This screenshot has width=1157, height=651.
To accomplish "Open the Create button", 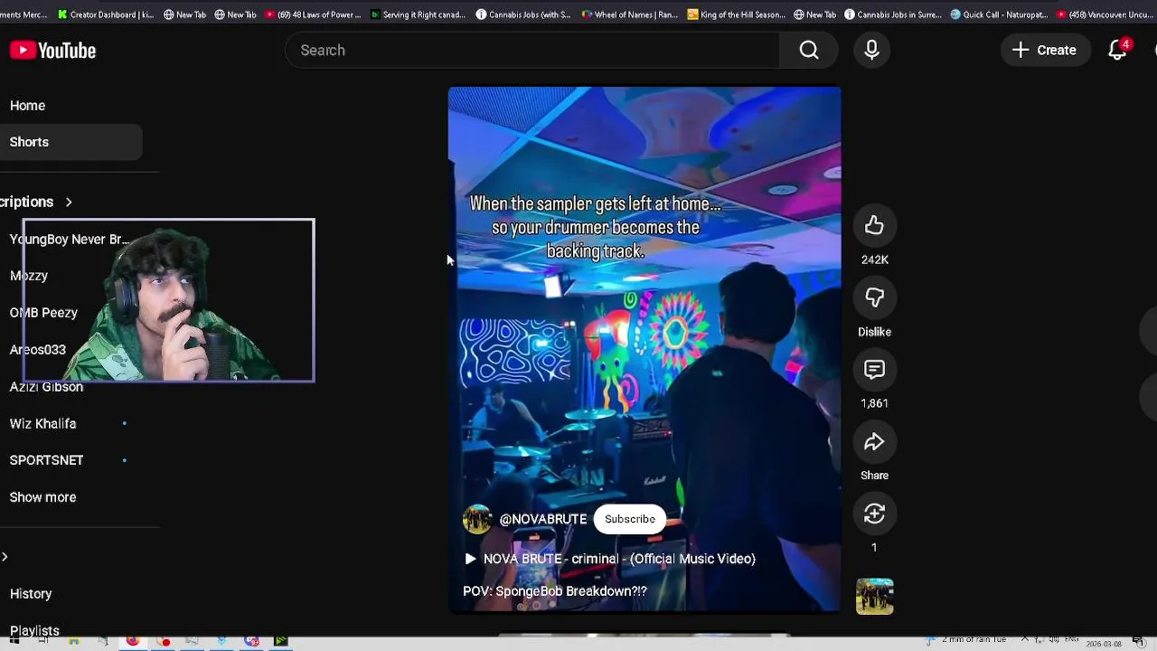I will pyautogui.click(x=1044, y=50).
